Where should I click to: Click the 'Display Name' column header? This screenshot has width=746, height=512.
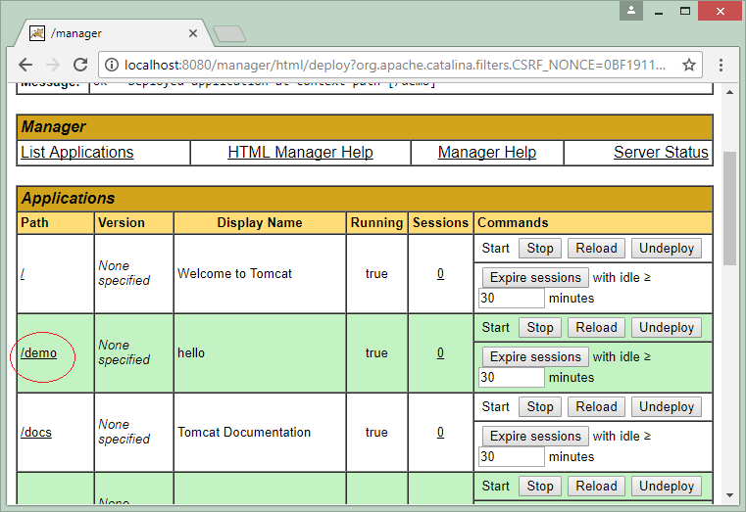[x=260, y=223]
